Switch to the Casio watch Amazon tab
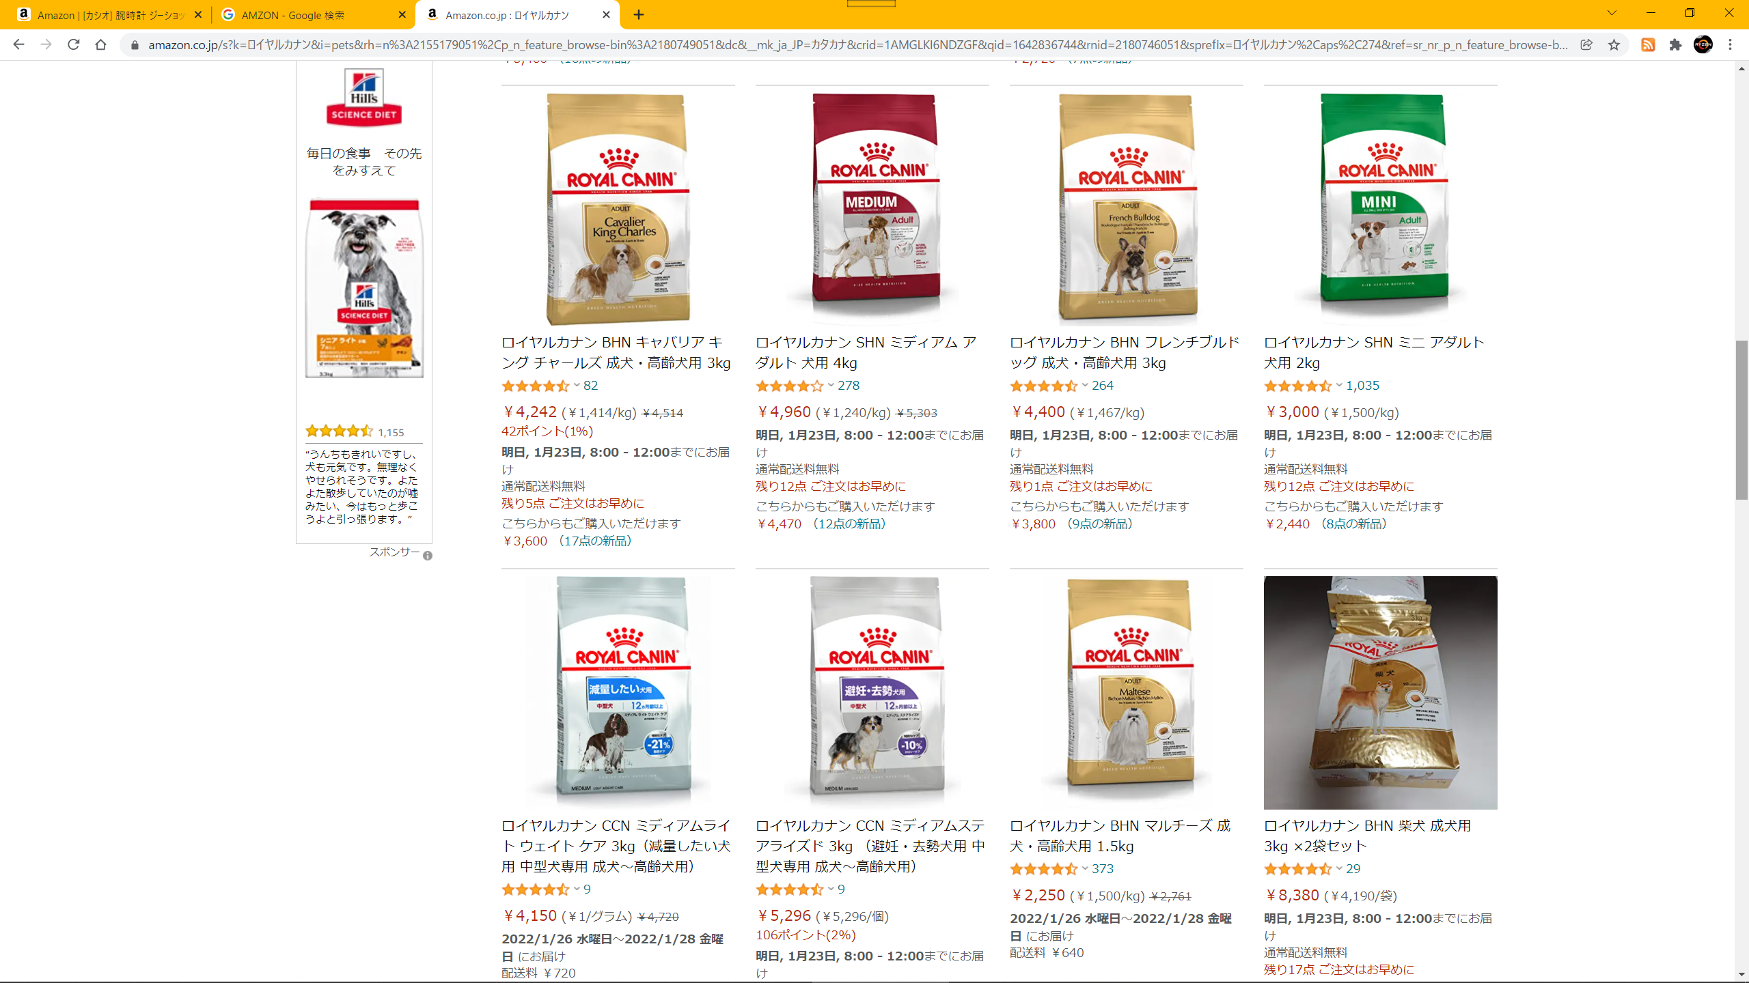Viewport: 1749px width, 983px height. 109,15
